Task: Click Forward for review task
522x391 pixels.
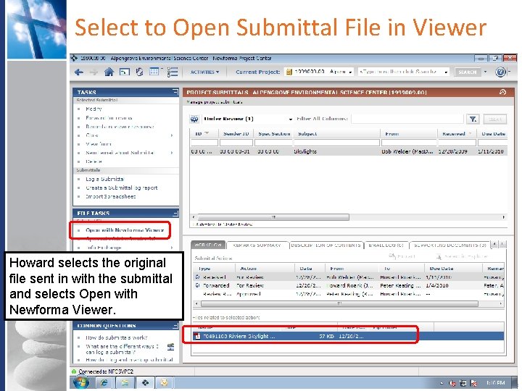Action: (x=109, y=118)
